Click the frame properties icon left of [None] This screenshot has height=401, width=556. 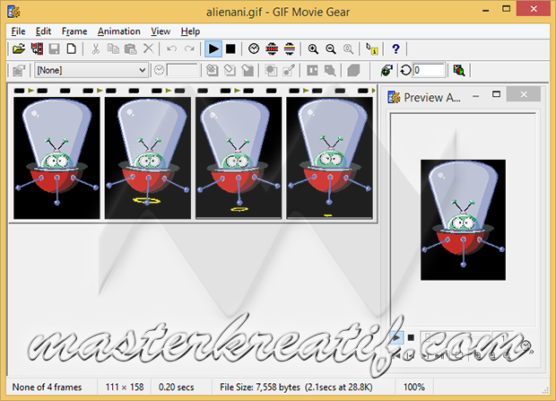tap(19, 70)
